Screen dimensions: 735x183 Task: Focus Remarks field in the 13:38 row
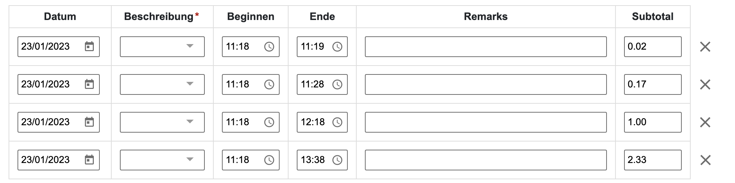pos(486,160)
